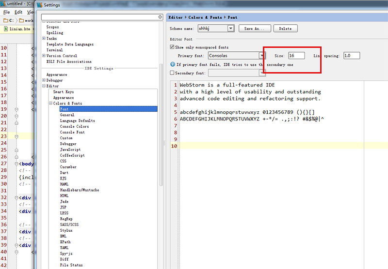Expand the Debugger node under IDE Settings
The image size is (388, 269).
[x=44, y=80]
